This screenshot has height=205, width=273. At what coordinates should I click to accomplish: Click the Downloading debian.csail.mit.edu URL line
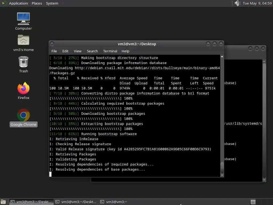point(135,68)
